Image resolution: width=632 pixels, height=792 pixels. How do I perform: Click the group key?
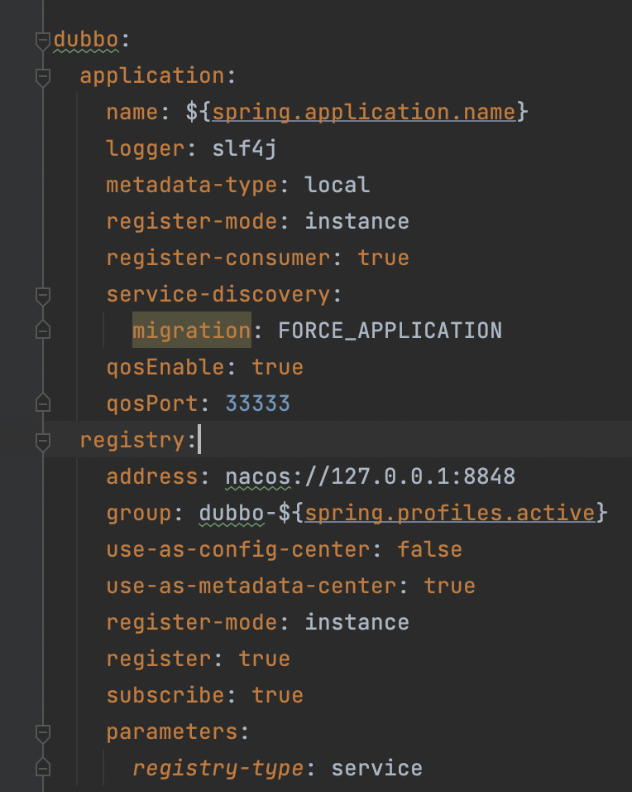[139, 513]
